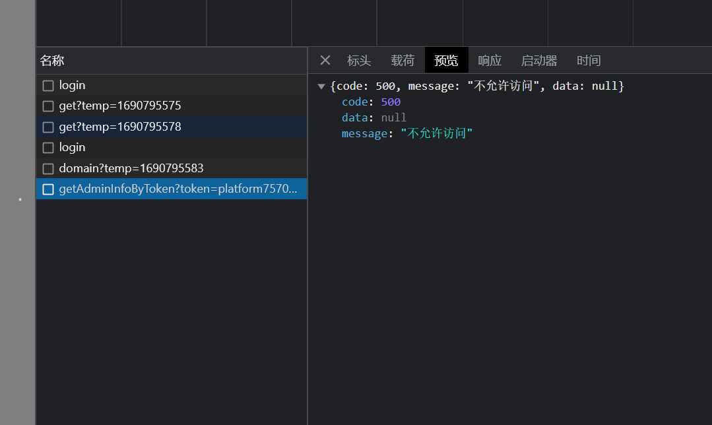This screenshot has width=712, height=425.
Task: Show the 响应 tab
Action: 490,61
